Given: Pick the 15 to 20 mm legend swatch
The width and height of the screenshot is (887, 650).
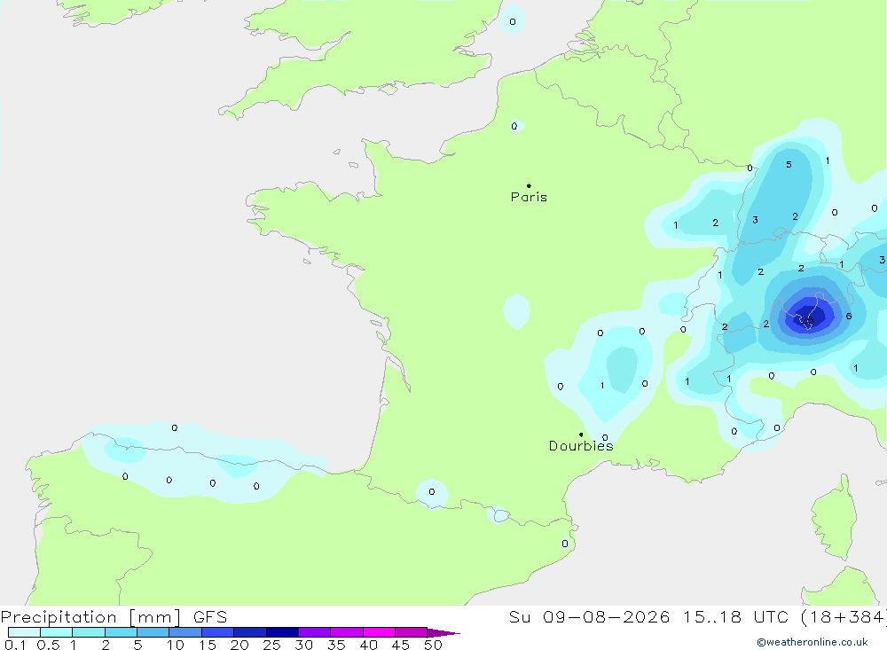Looking at the screenshot, I should coord(218,632).
